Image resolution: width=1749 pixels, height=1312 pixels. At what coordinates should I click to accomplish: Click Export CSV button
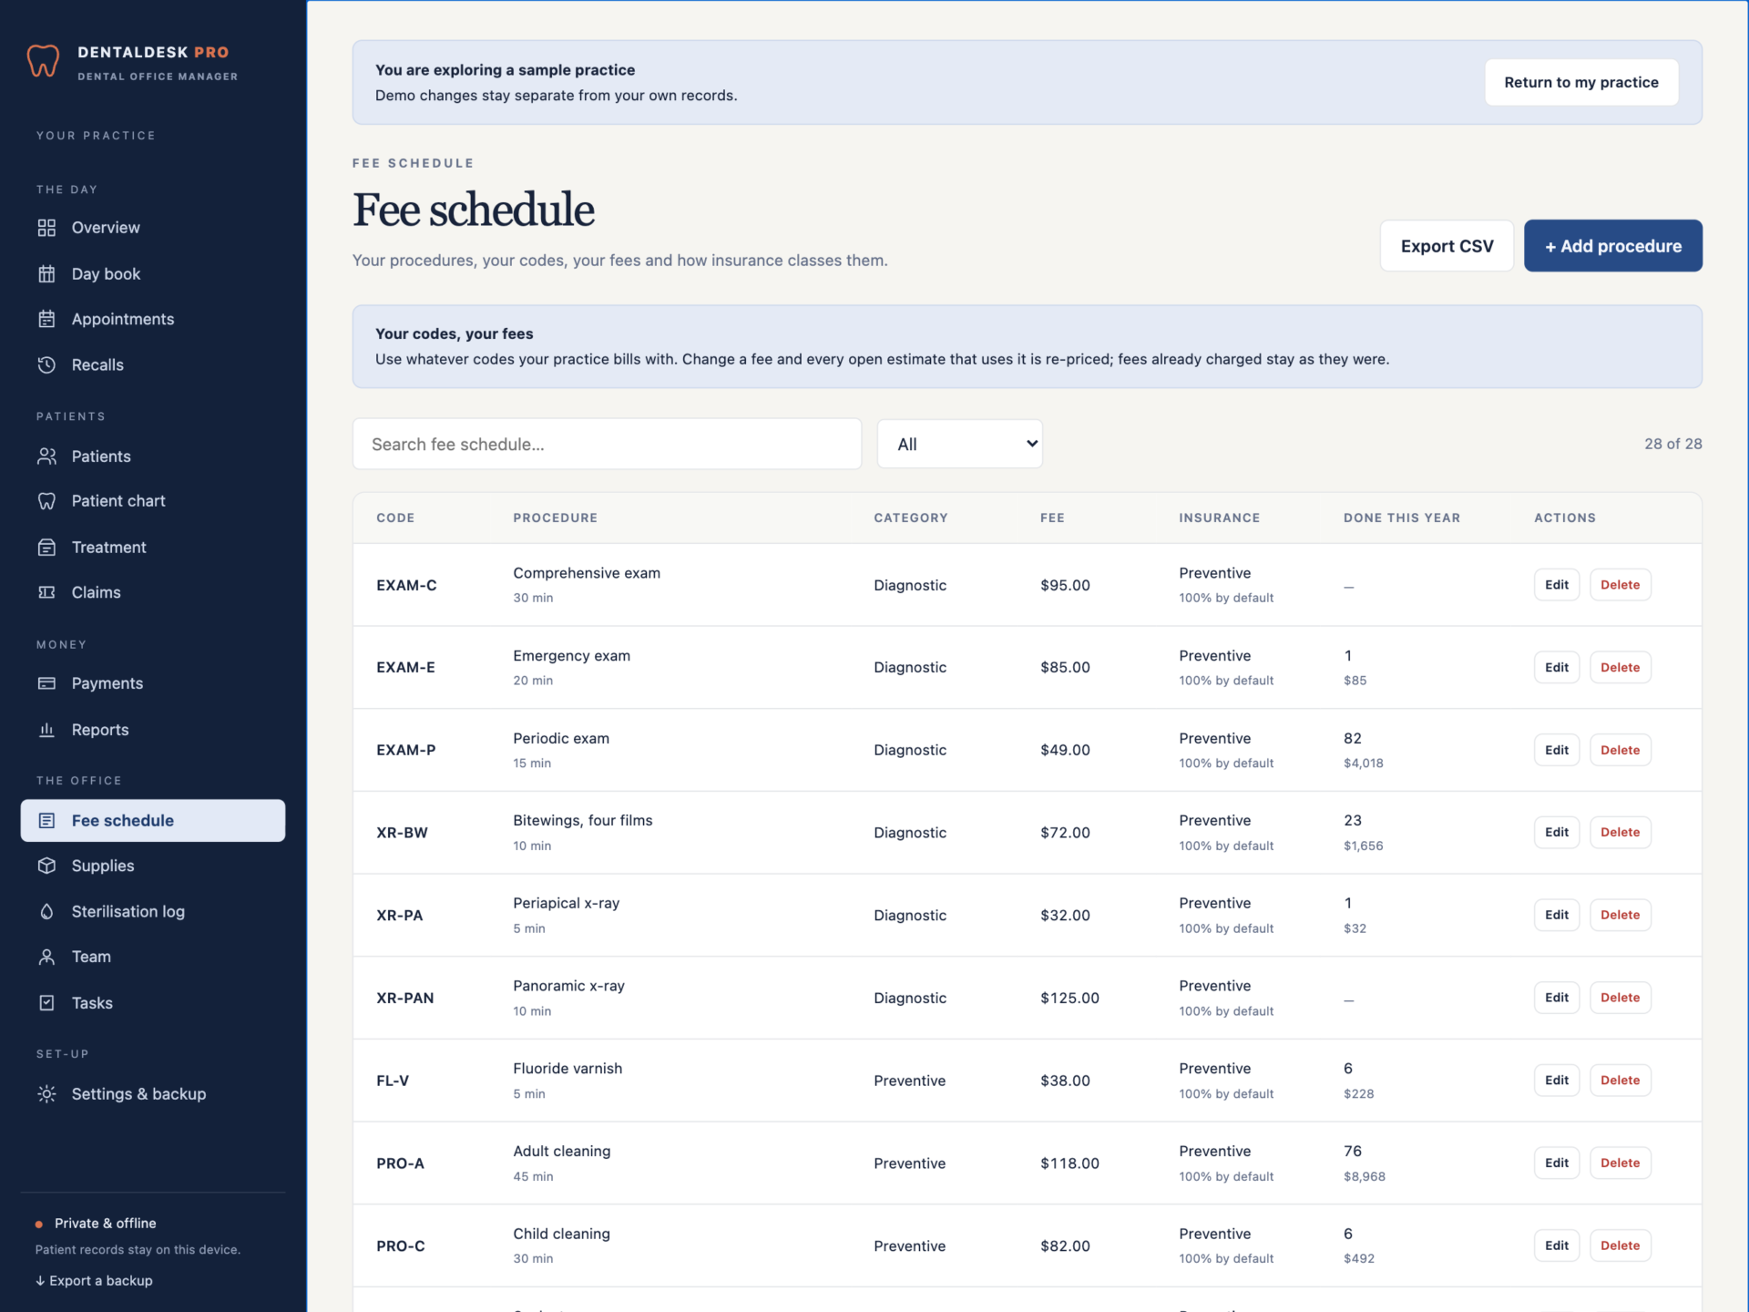(1447, 246)
